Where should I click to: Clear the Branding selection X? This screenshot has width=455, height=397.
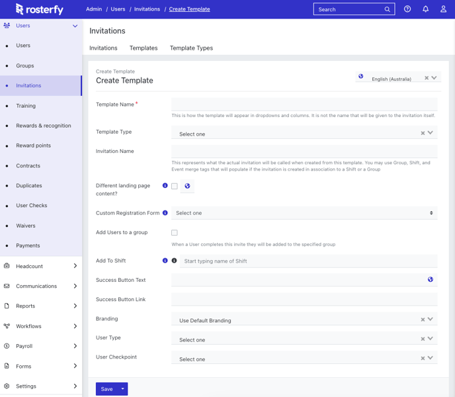423,320
